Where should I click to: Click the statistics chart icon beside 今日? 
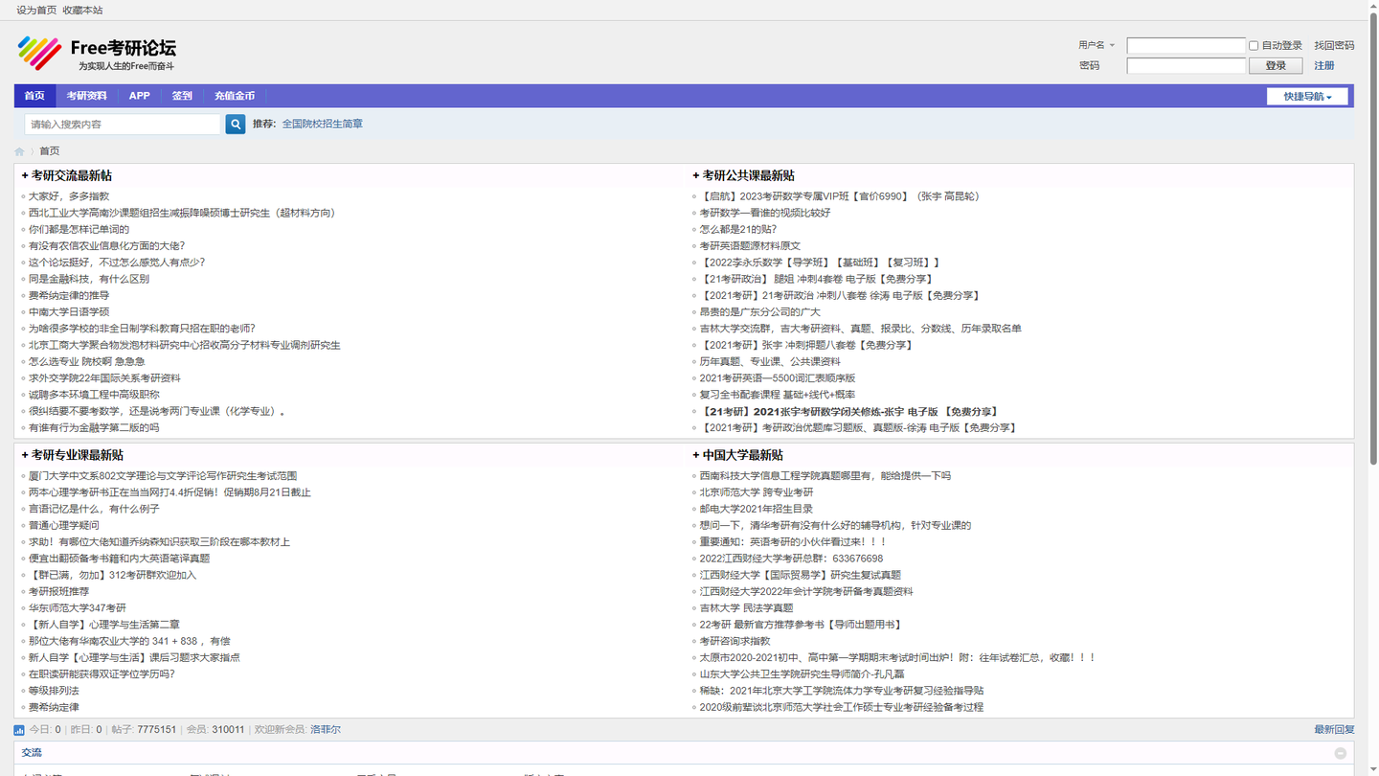click(19, 730)
